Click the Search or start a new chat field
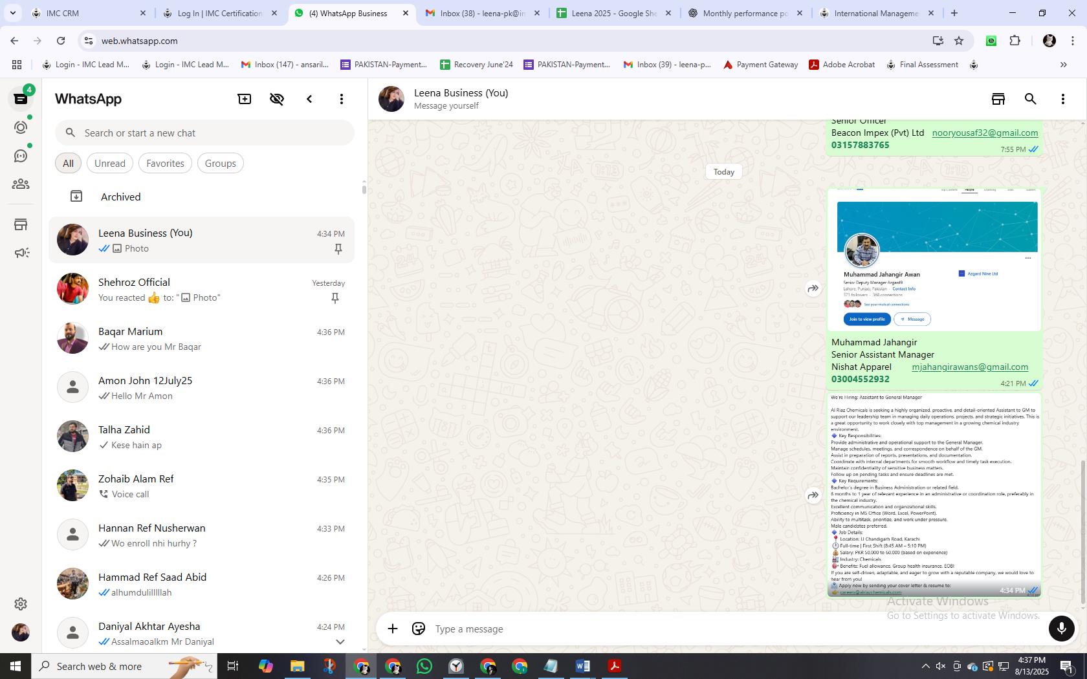The image size is (1087, 679). (204, 133)
